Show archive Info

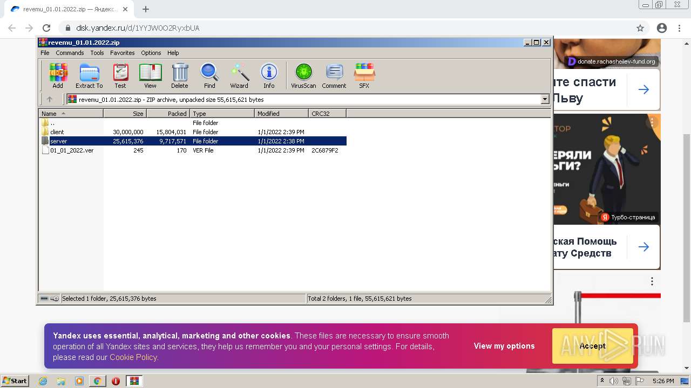pos(269,75)
